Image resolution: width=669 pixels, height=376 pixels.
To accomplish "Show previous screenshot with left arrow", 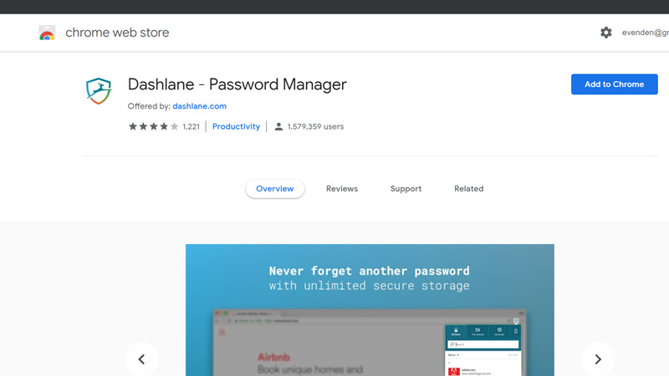I will 141,359.
